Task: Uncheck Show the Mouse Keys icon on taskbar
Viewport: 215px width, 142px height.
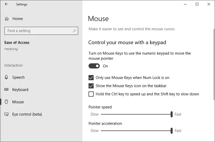Action: (x=91, y=86)
